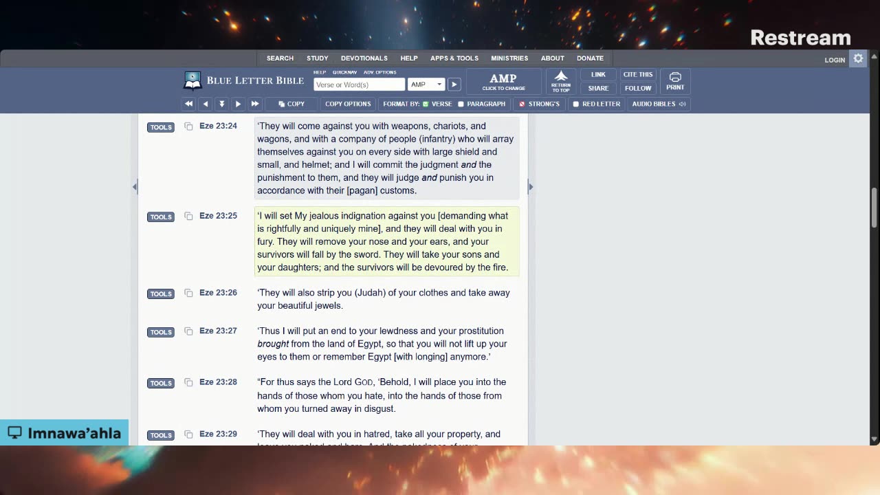Viewport: 880px width, 495px height.
Task: Click the Login link
Action: click(x=835, y=60)
